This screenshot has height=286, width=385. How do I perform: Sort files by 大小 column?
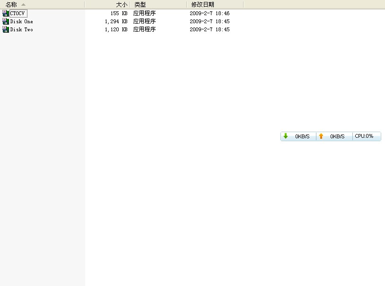tap(121, 4)
